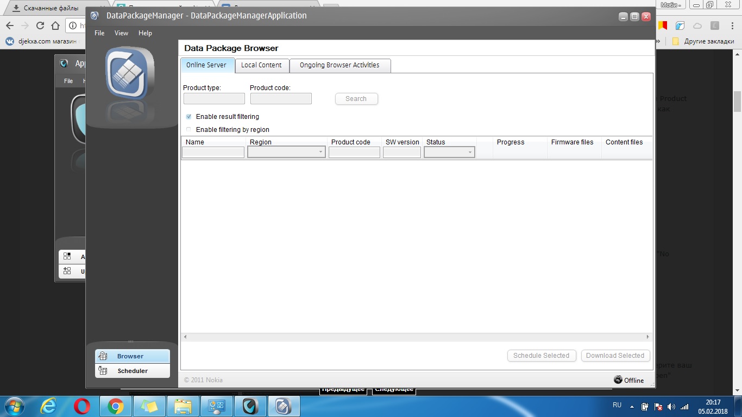742x417 pixels.
Task: Switch to the Local Content tab
Action: click(x=261, y=65)
